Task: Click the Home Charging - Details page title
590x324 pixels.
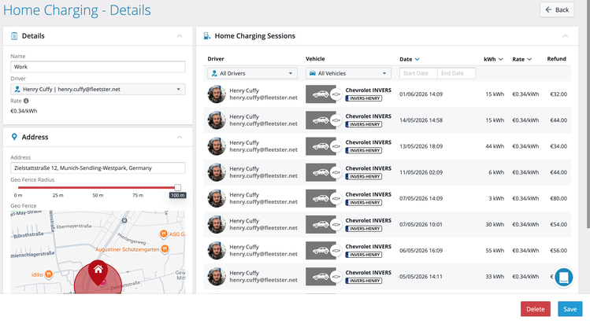Action: click(x=77, y=10)
